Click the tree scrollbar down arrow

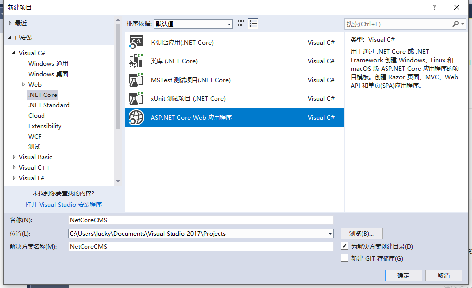pos(118,181)
